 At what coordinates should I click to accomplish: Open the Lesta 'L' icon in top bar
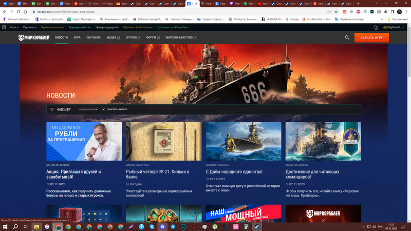4,27
